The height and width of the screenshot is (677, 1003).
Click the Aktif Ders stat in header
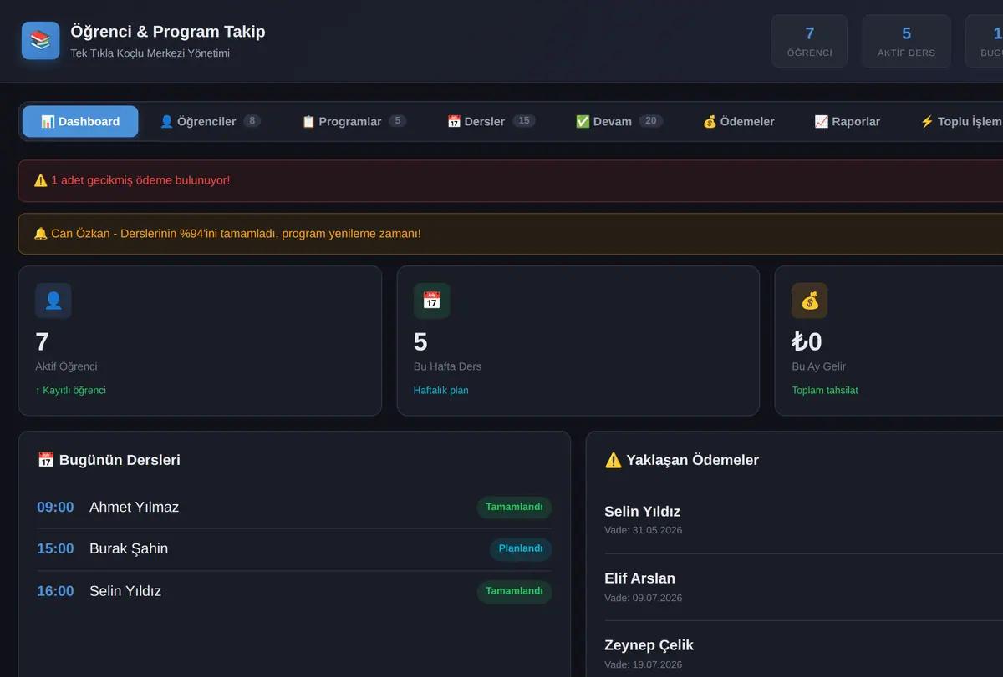click(x=906, y=41)
